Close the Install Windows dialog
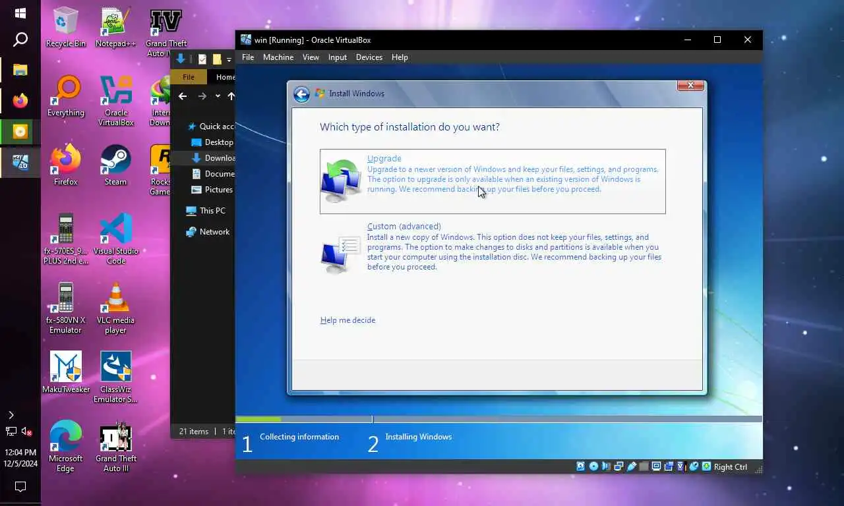This screenshot has width=844, height=506. 690,86
